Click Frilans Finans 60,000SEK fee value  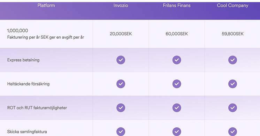point(177,34)
